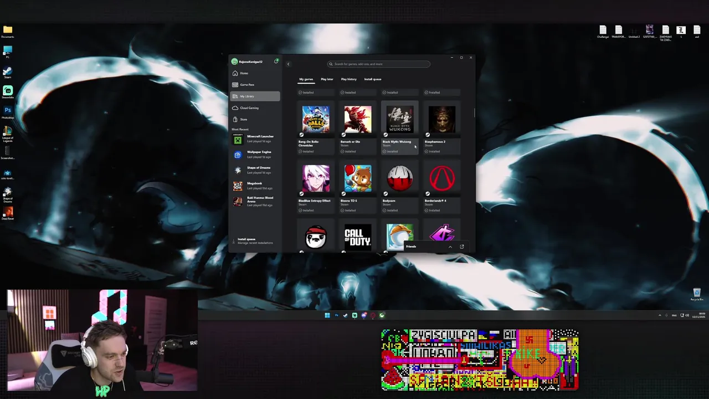
Task: Switch to the My games tab
Action: pyautogui.click(x=306, y=79)
